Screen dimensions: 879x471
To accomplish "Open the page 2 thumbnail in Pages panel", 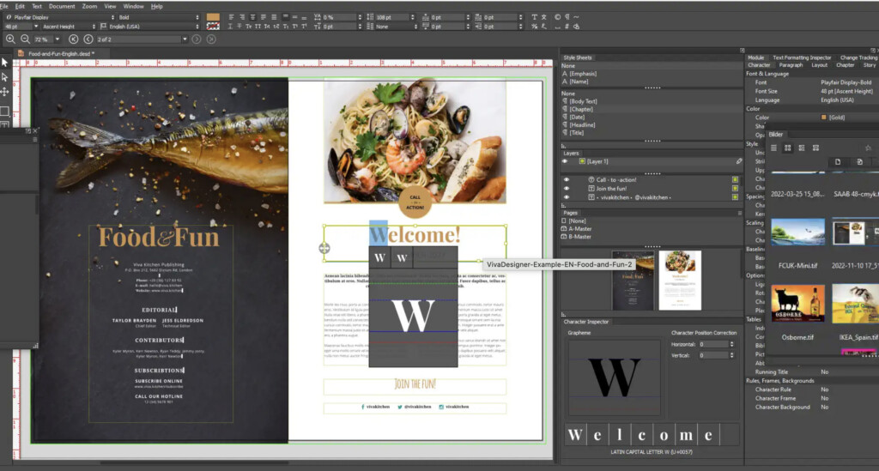I will [680, 280].
